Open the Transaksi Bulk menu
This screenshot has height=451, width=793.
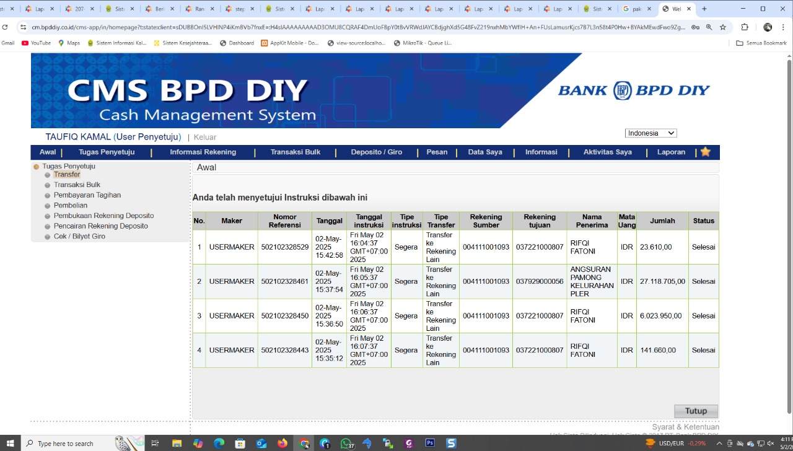296,152
